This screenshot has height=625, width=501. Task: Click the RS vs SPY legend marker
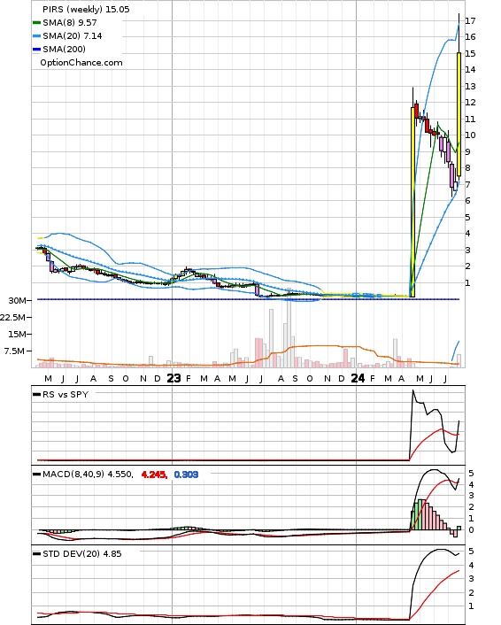tap(36, 395)
